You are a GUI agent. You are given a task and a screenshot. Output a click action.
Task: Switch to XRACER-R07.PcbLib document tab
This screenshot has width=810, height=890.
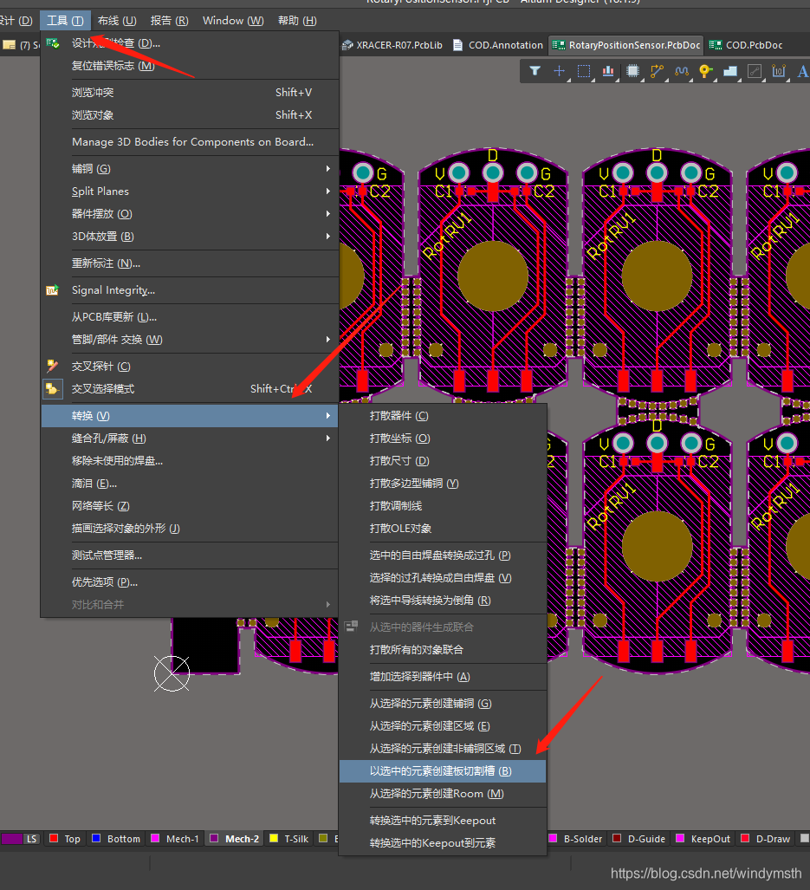[392, 45]
